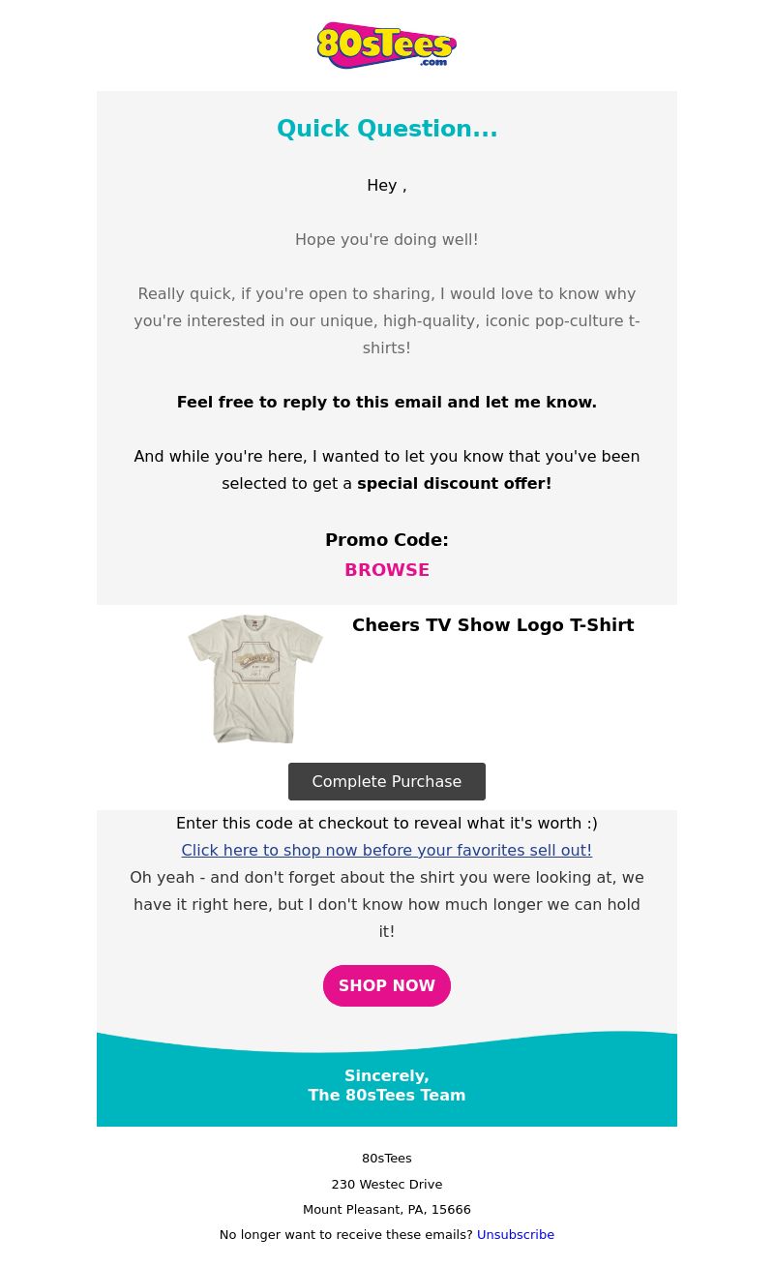Click the pink SHOP NOW button
This screenshot has height=1267, width=774.
[x=387, y=985]
